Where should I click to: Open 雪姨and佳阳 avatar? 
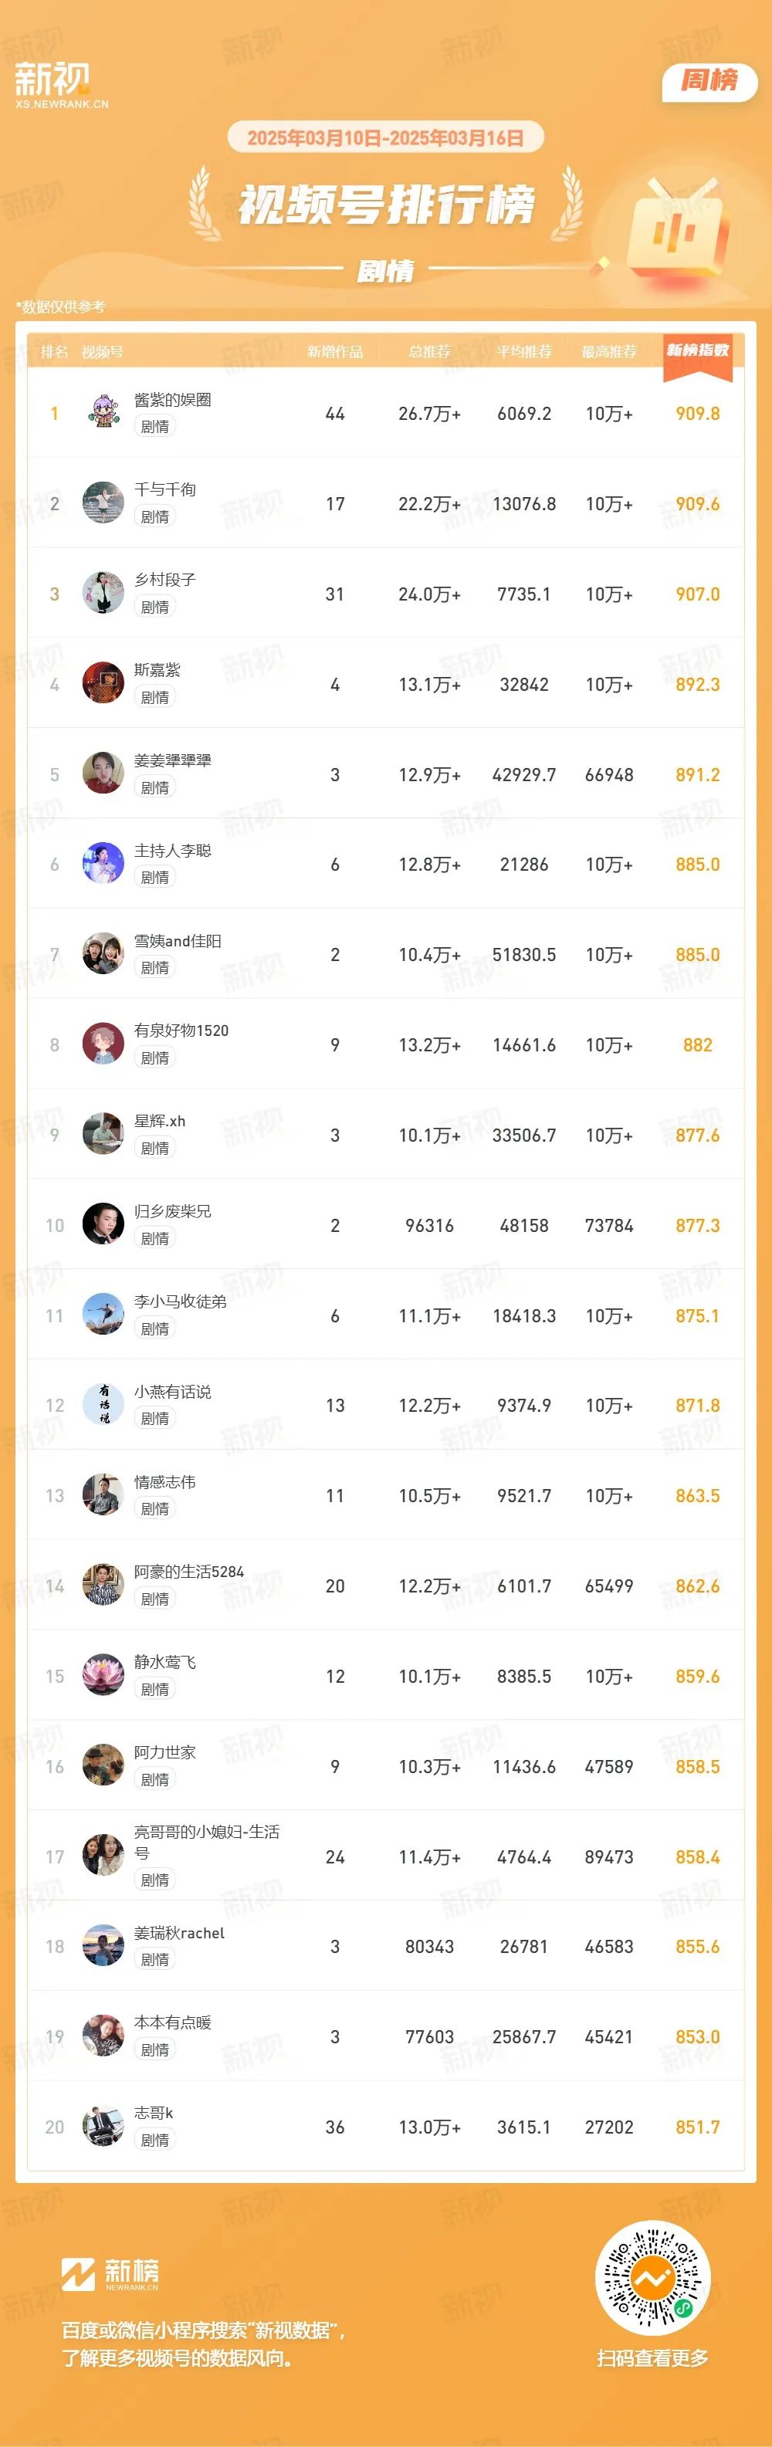(x=103, y=955)
